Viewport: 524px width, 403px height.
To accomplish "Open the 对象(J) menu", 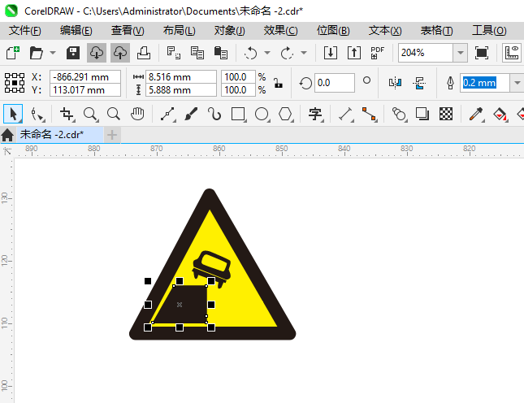I will pos(230,31).
